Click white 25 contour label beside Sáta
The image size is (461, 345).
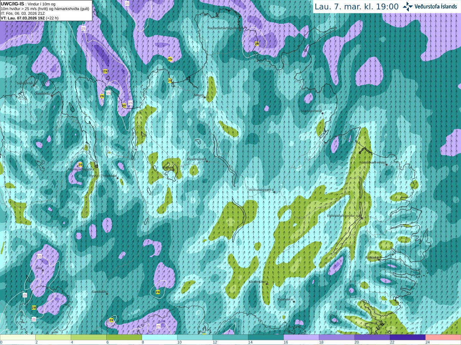click(40, 256)
